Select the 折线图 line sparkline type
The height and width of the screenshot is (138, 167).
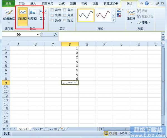tap(22, 16)
